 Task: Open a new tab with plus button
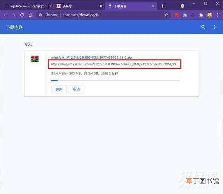pos(162,6)
